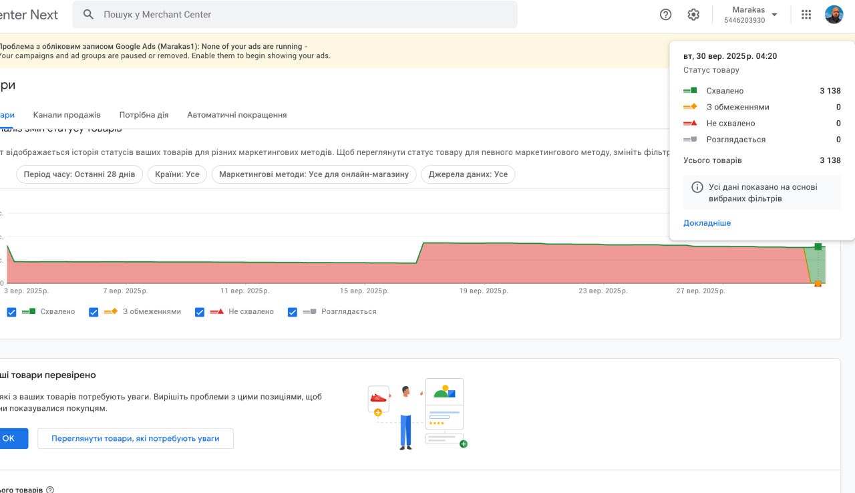Open the "Країни: Усе" filter chip

tap(177, 174)
